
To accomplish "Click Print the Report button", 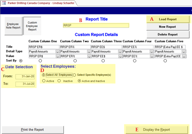I will [32, 130].
